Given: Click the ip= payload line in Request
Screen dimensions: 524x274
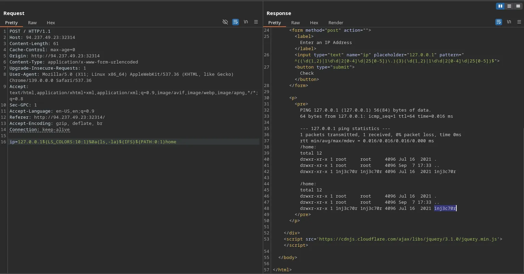Looking at the screenshot, I should point(93,142).
